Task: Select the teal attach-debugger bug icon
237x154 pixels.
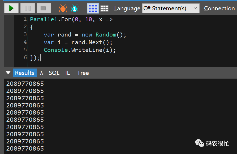Action: (74, 8)
